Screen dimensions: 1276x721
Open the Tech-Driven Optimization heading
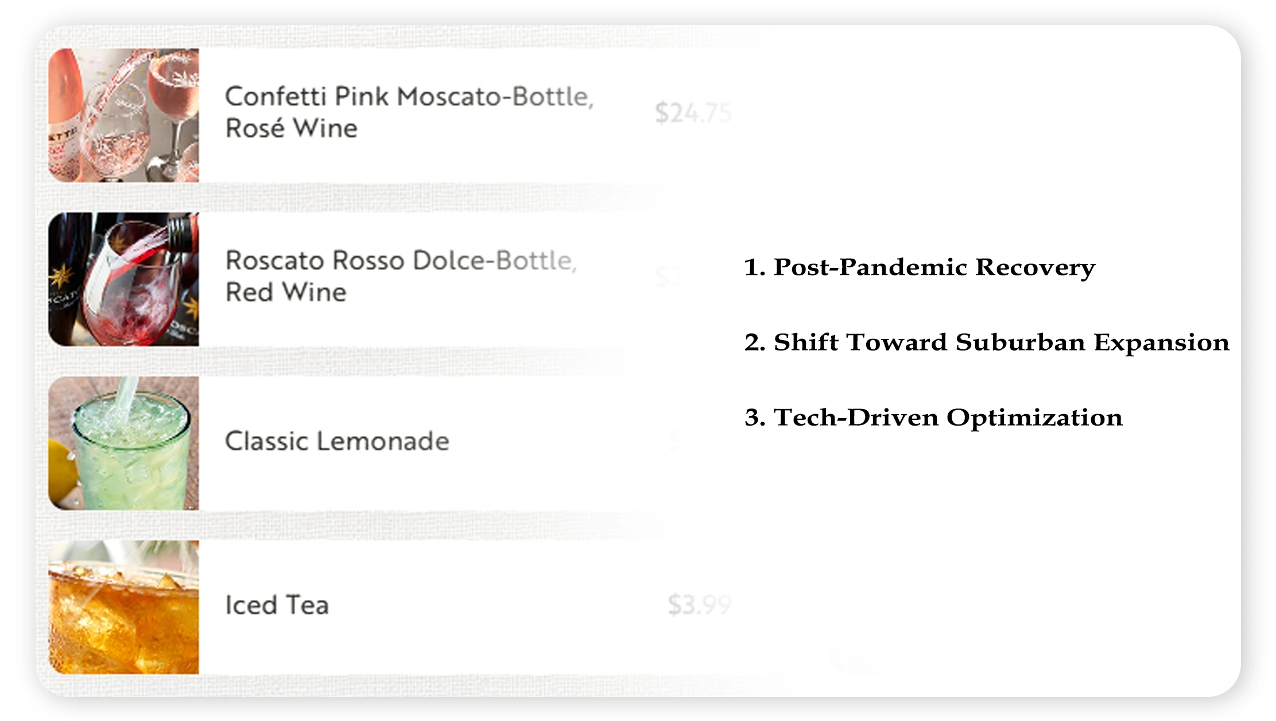(948, 418)
